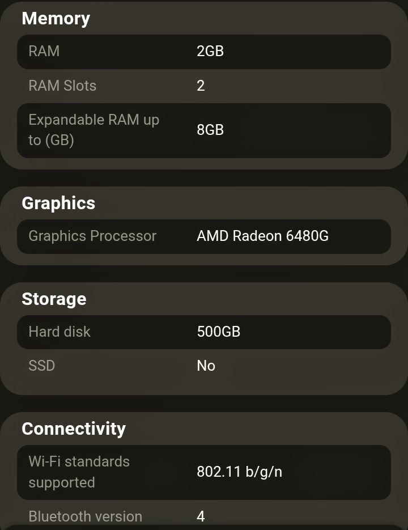The height and width of the screenshot is (530, 408).
Task: Click Wi-Fi standards supported label
Action: coord(79,472)
